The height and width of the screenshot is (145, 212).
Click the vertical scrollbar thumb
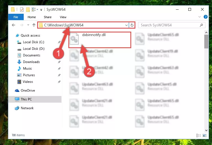coord(206,42)
